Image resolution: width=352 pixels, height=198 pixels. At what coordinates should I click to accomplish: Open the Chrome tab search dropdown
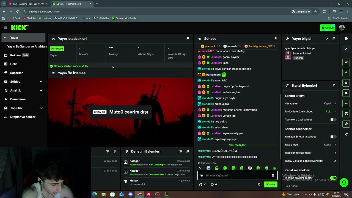pos(4,4)
